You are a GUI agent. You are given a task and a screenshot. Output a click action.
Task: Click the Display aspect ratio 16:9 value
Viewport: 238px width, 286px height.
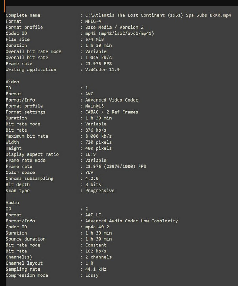pyautogui.click(x=90, y=154)
